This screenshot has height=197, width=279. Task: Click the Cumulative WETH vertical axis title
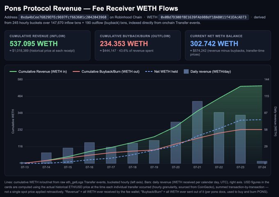click(x=13, y=121)
